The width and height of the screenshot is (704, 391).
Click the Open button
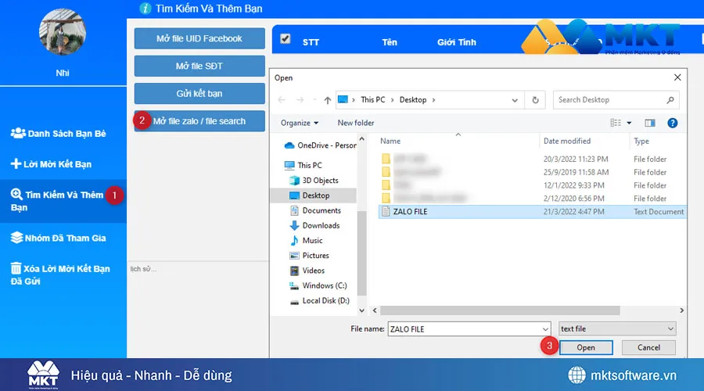[586, 347]
